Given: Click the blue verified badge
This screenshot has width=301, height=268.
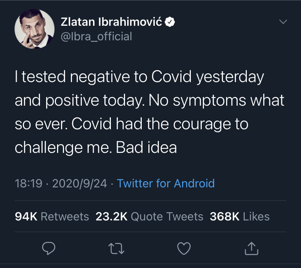Looking at the screenshot, I should click(171, 22).
